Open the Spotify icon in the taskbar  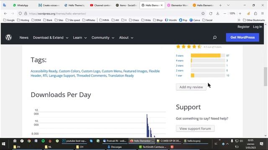click(43, 141)
